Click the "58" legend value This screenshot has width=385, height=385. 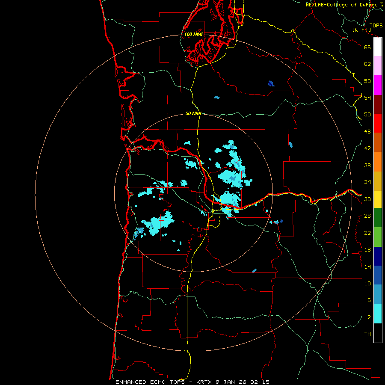click(367, 81)
